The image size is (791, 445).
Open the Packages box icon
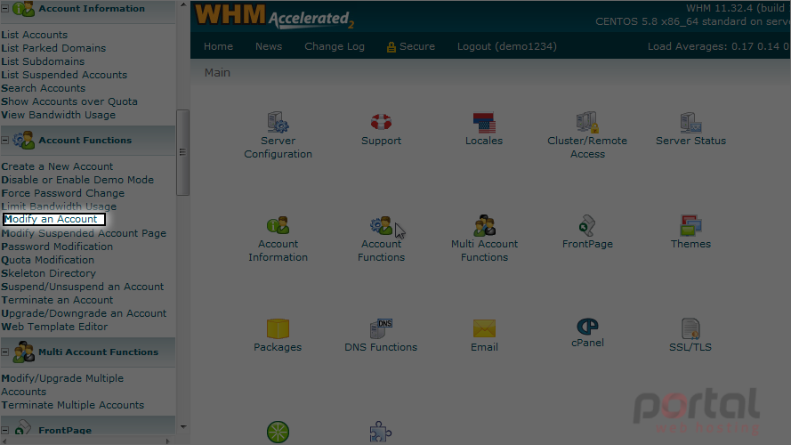[278, 328]
